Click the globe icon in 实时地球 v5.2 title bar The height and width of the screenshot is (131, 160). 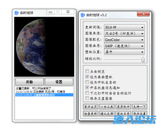(83, 15)
